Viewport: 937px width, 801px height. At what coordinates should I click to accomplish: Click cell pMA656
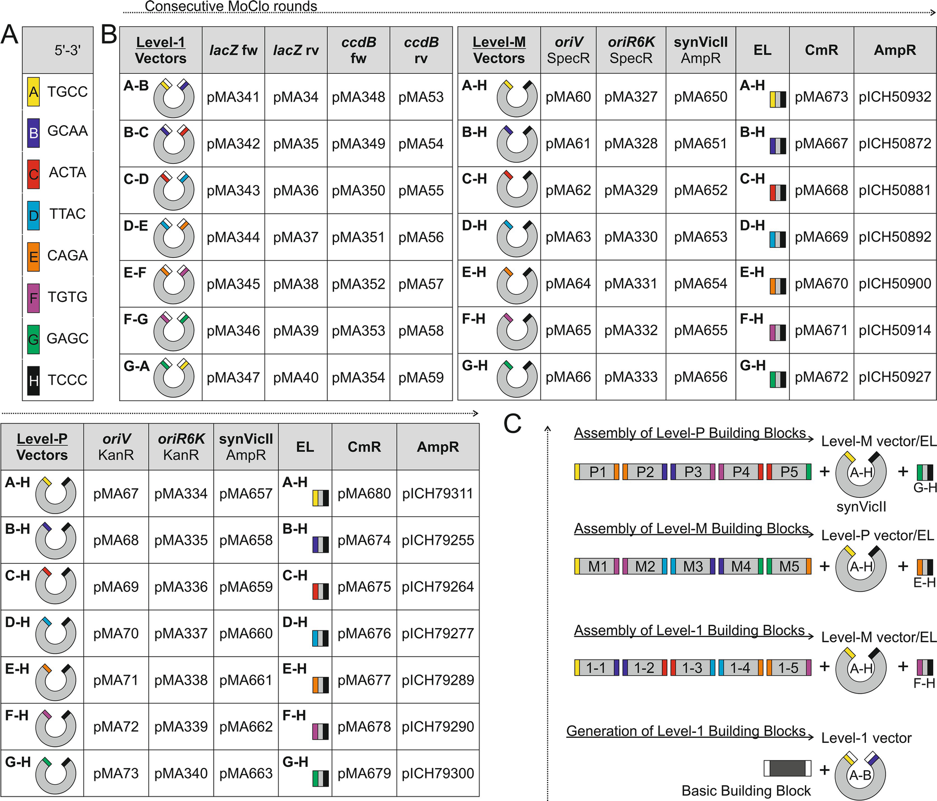[701, 377]
